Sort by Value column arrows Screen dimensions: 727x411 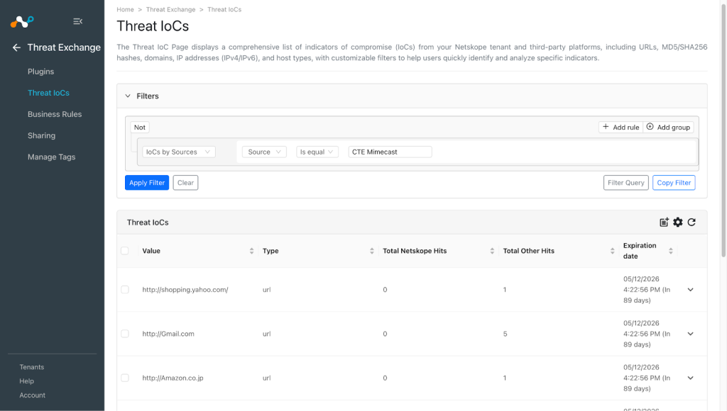[252, 251]
